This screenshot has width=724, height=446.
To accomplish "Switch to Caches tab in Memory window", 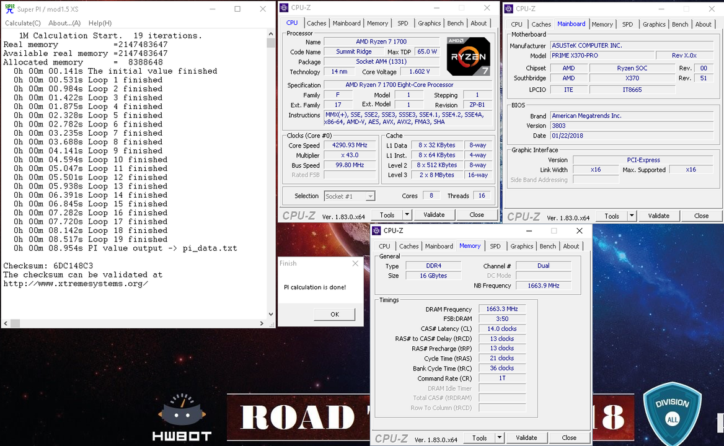I will pos(408,247).
